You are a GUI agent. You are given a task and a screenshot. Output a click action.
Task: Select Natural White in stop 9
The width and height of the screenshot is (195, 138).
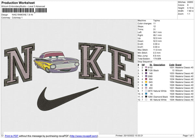(x=160, y=91)
